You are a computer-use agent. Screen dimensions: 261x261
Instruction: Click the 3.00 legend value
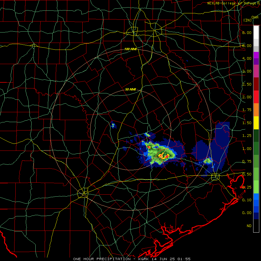click(x=247, y=71)
